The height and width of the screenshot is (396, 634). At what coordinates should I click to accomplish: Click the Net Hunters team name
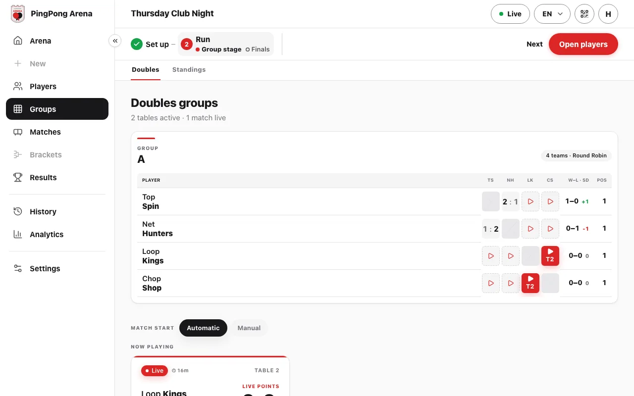point(158,229)
